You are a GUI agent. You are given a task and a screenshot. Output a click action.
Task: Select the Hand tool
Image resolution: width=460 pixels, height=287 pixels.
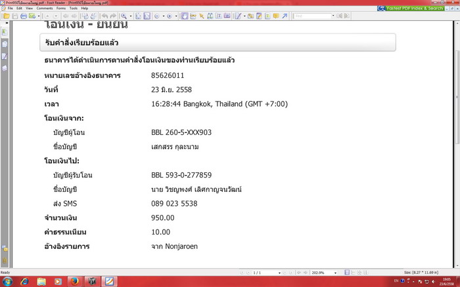pos(184,16)
